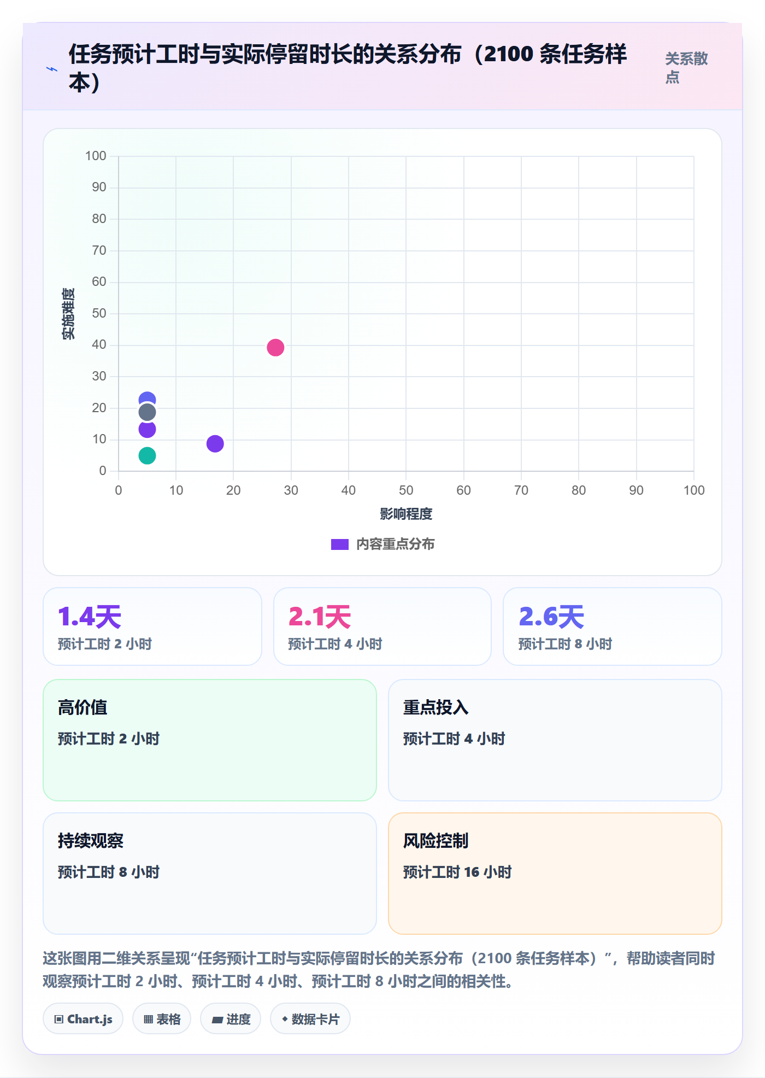Click the 影响程度 x-axis title

pyautogui.click(x=406, y=514)
